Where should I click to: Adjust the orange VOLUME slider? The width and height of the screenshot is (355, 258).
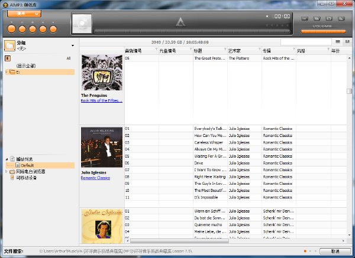click(x=323, y=32)
